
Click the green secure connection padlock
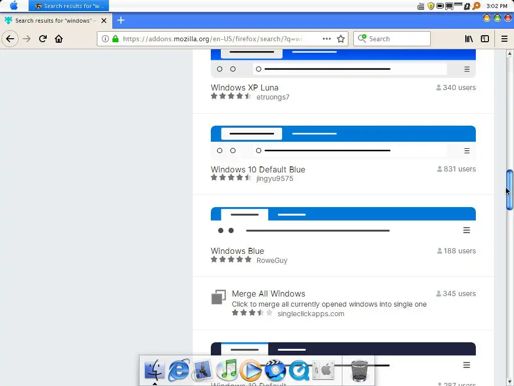115,39
